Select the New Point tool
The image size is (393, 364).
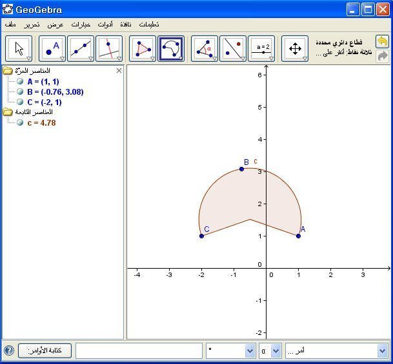tap(52, 49)
